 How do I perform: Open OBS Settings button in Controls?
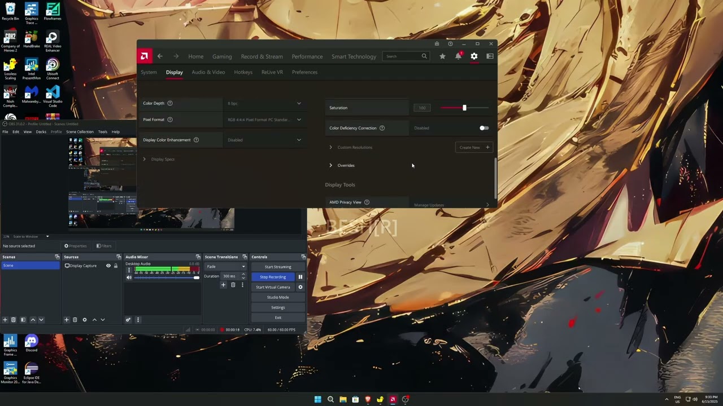[278, 307]
